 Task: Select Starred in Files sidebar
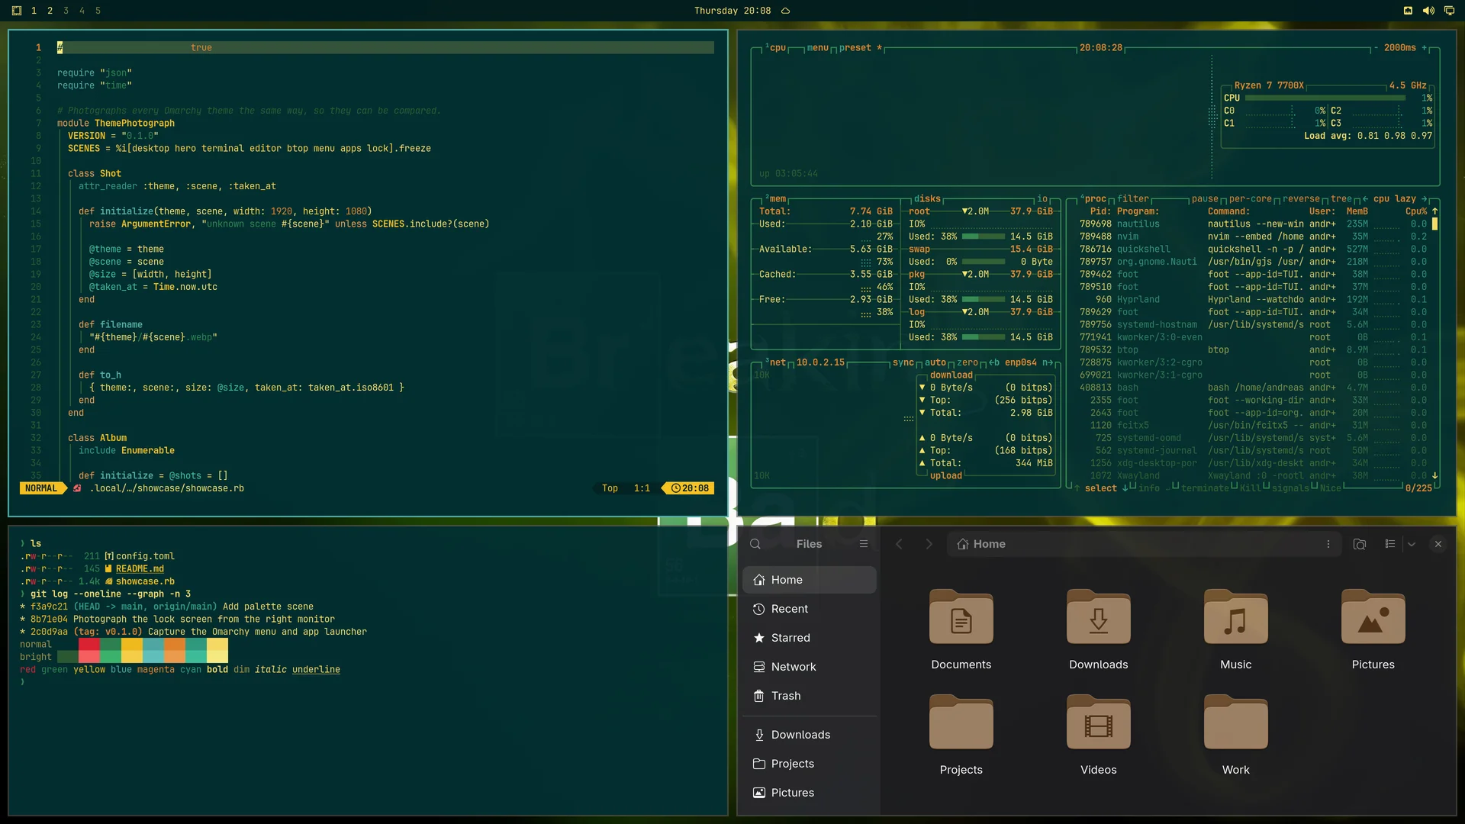pyautogui.click(x=810, y=638)
